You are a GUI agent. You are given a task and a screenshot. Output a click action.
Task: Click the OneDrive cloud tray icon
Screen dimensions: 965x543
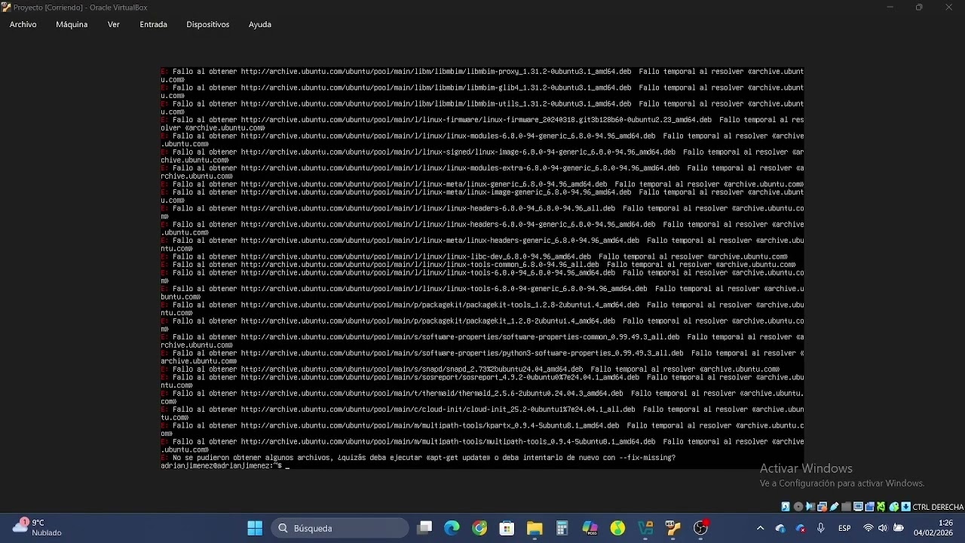click(x=780, y=528)
